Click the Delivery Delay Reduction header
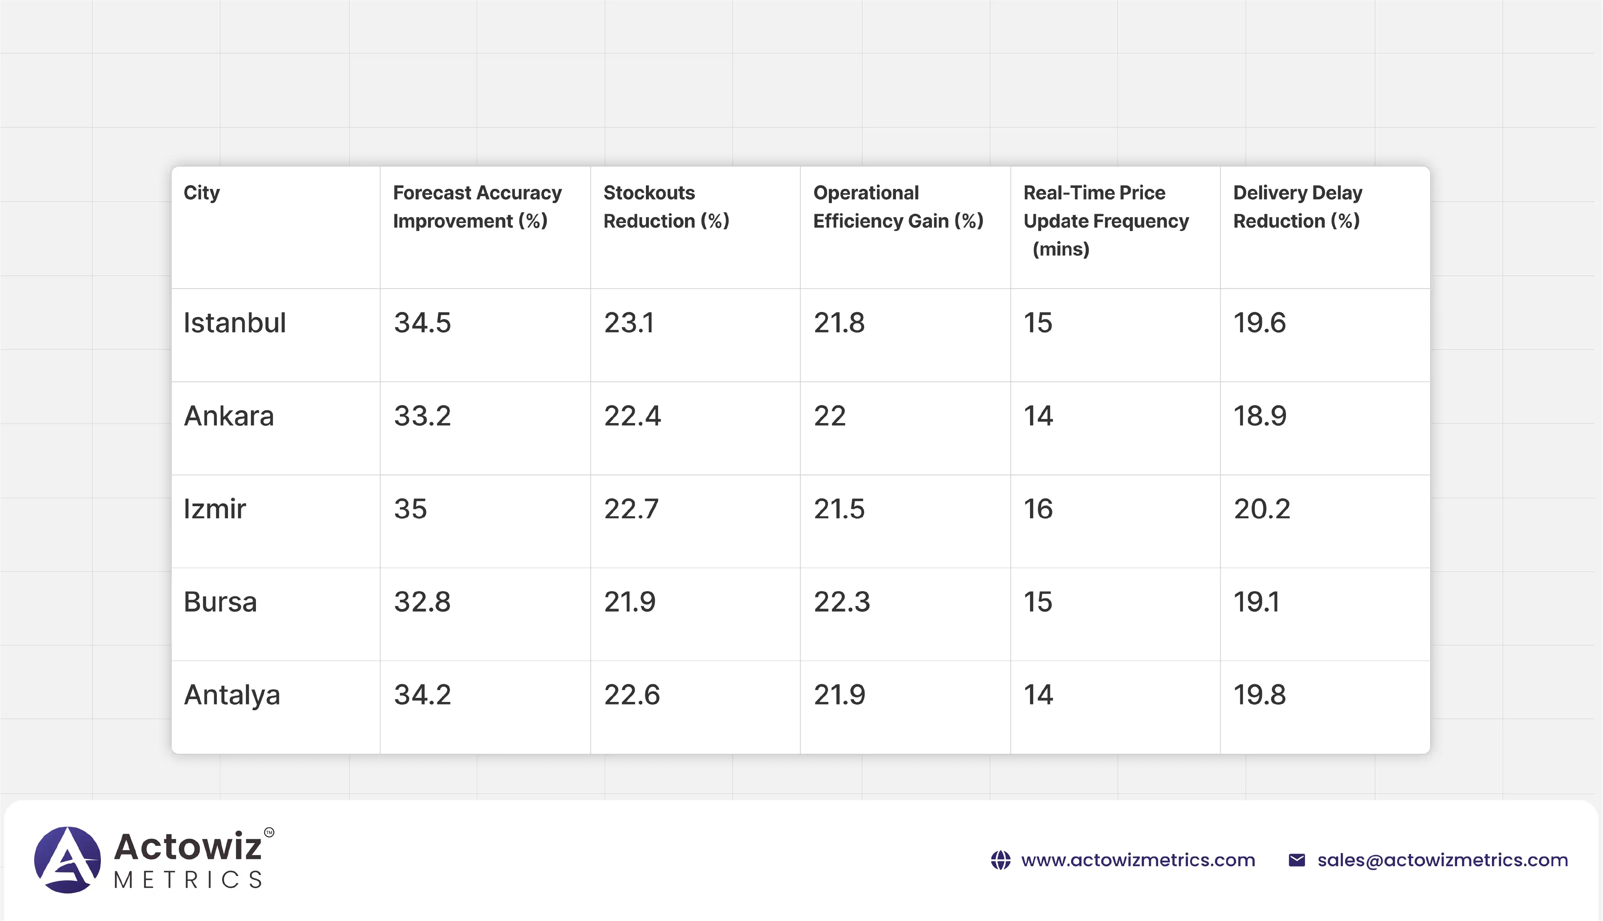 1297,207
